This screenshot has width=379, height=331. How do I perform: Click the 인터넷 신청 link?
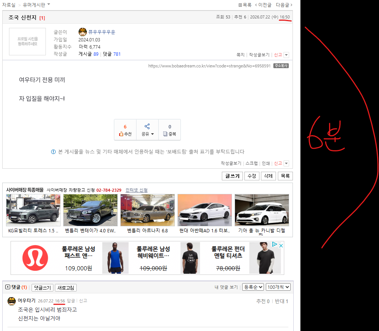coord(136,190)
